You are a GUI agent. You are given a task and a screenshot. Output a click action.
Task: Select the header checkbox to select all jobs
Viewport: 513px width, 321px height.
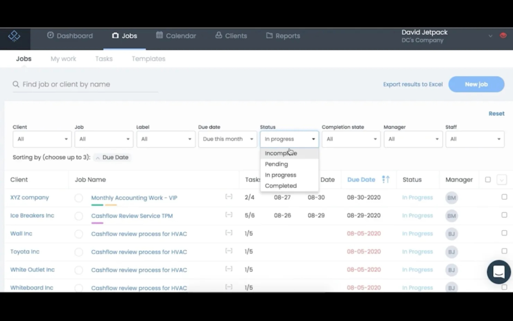488,179
